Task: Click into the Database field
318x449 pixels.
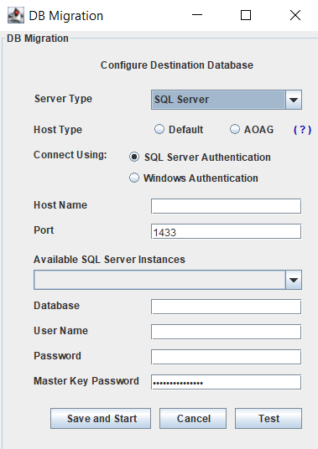Action: [x=226, y=307]
